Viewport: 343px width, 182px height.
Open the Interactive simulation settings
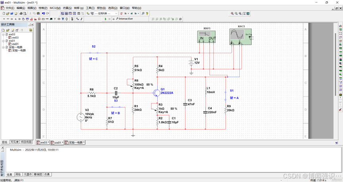click(124, 19)
